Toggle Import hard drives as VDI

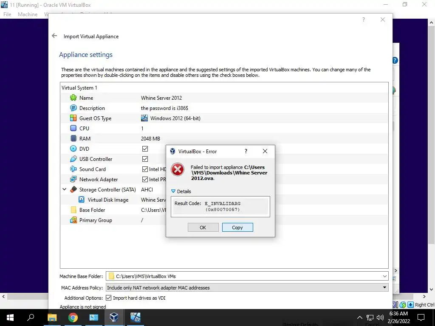coord(109,298)
